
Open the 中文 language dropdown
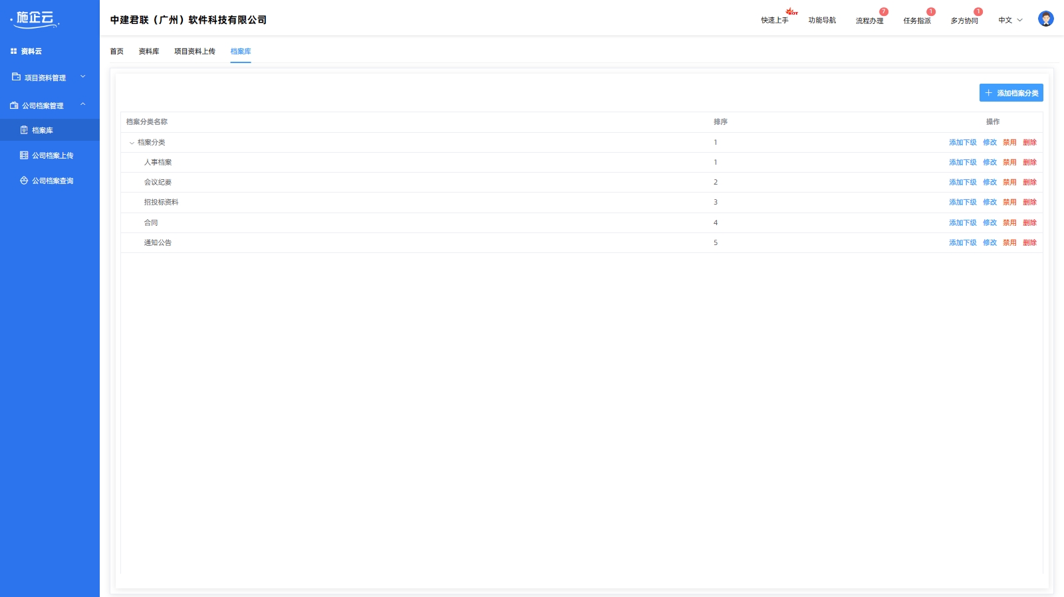pos(1011,21)
